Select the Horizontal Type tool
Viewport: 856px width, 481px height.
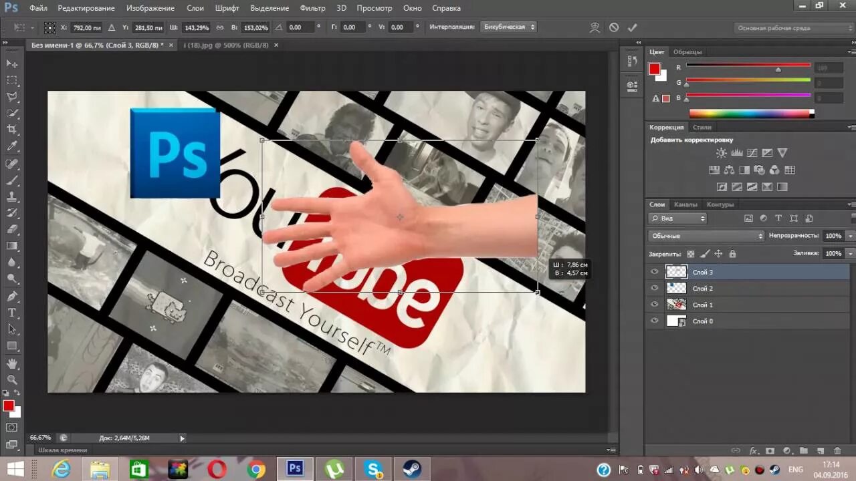(x=12, y=313)
